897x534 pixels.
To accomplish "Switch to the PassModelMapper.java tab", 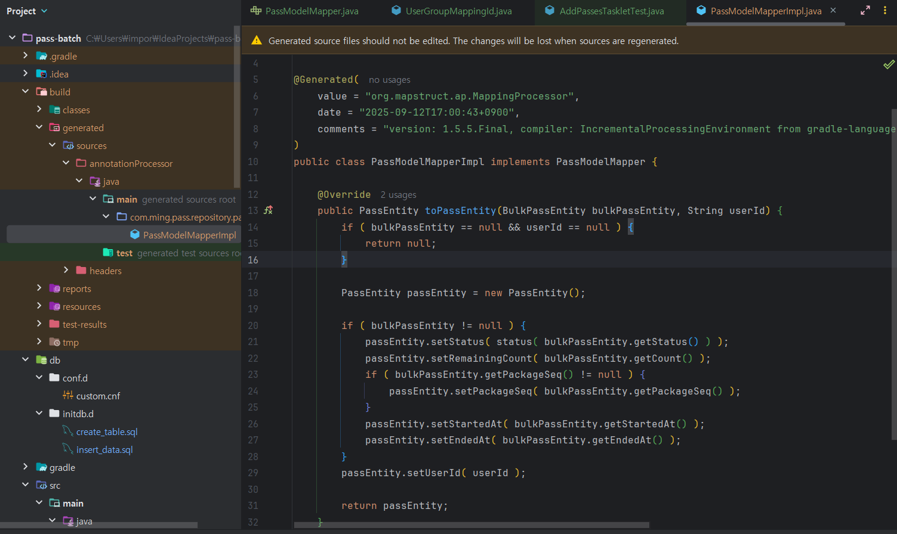I will (312, 11).
